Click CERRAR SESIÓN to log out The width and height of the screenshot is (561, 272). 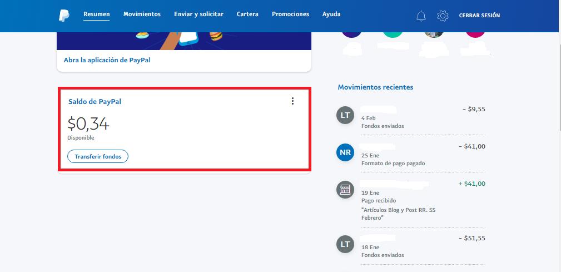pos(479,16)
